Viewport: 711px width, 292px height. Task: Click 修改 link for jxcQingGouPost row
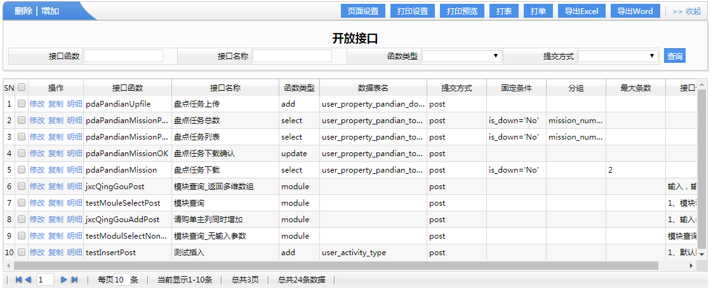click(37, 187)
